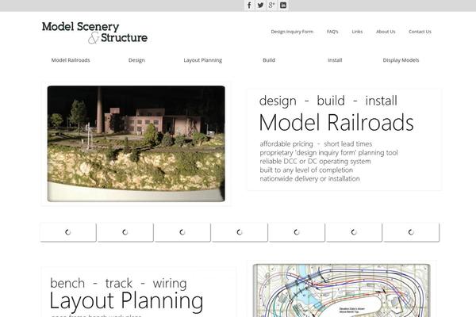Open the Design Inquiry Form link
Screen dimensions: 476x317
[292, 32]
